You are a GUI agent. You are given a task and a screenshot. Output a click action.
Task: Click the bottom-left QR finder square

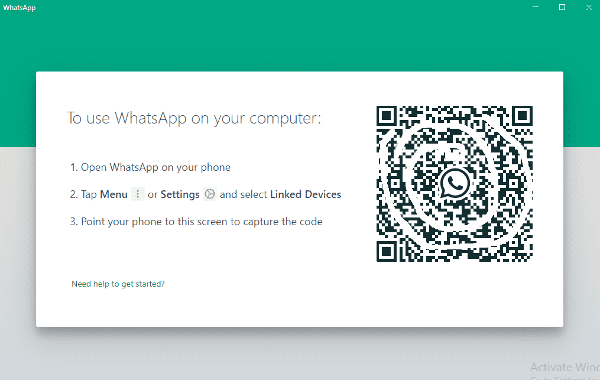(387, 252)
